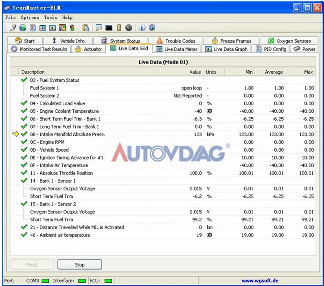Select the 14 - Bank 1 - Sensor 1 row

pyautogui.click(x=163, y=181)
